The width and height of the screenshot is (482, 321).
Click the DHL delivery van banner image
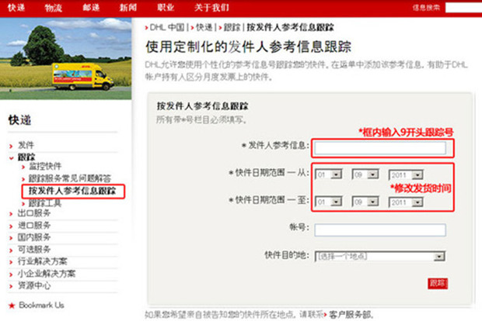66,58
